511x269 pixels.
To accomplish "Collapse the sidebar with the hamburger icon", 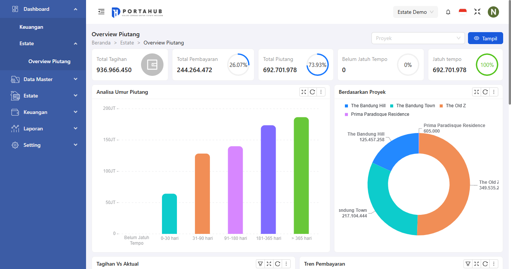I will click(101, 12).
